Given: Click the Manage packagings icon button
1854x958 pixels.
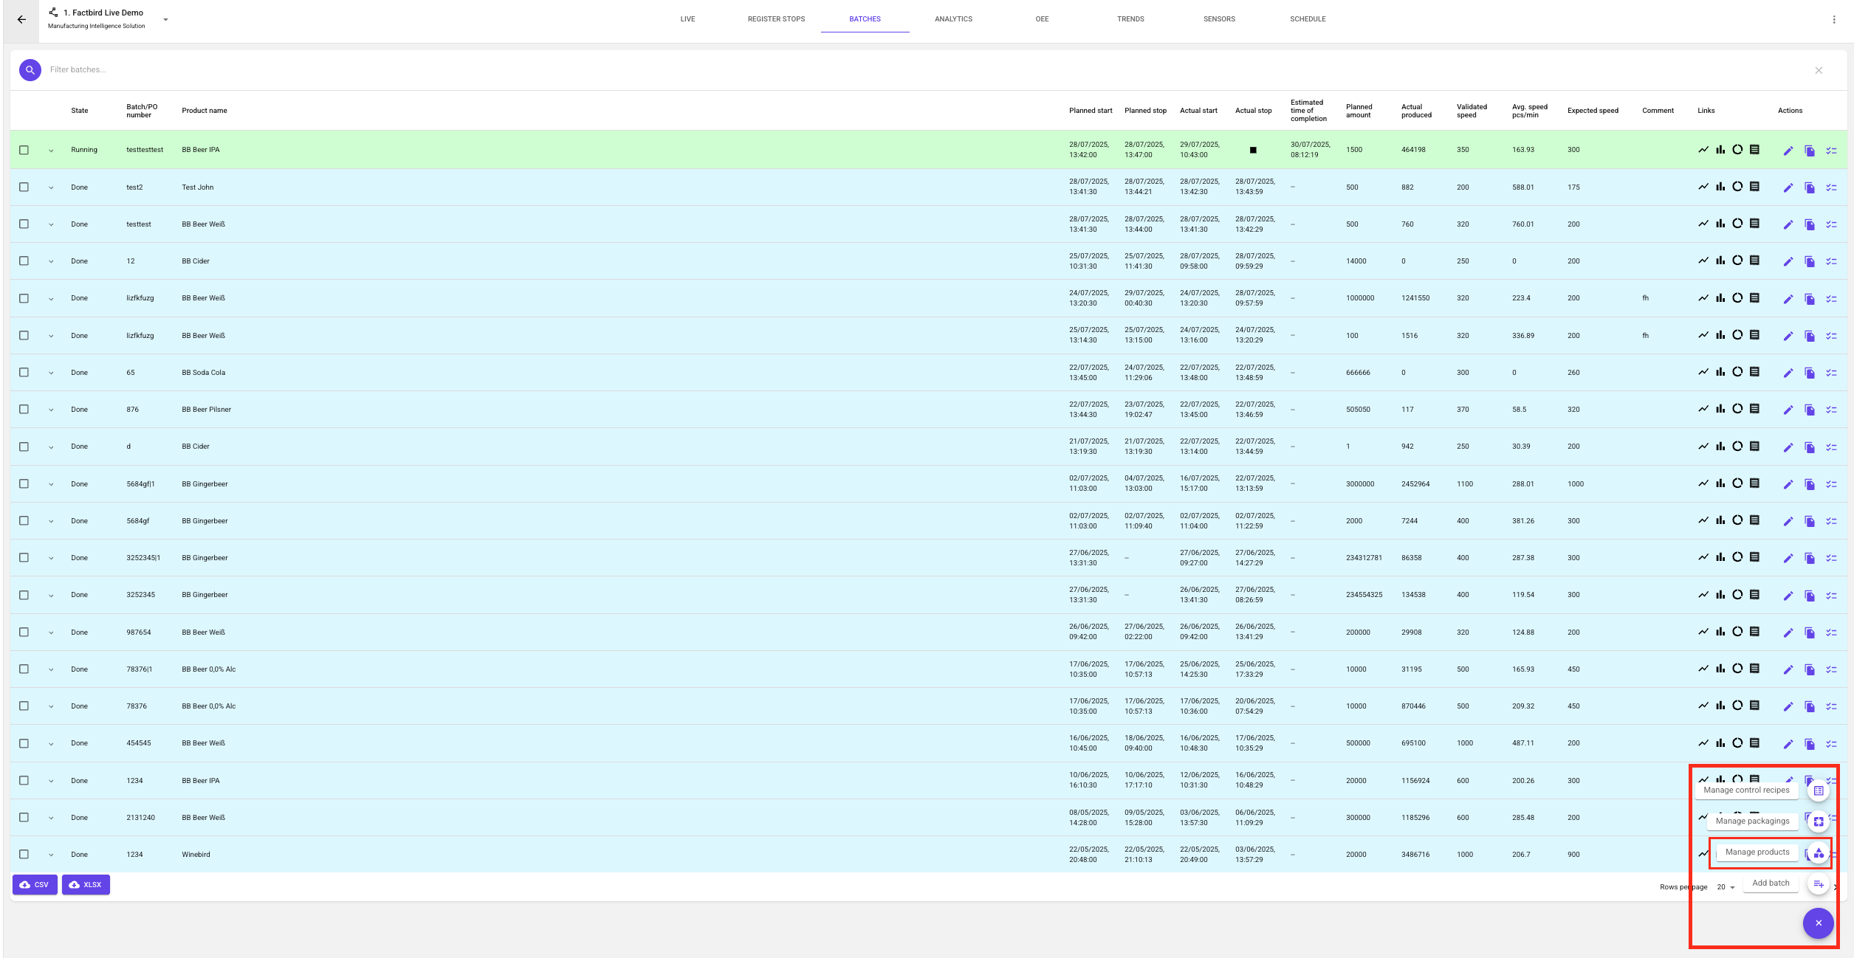Looking at the screenshot, I should [x=1819, y=821].
